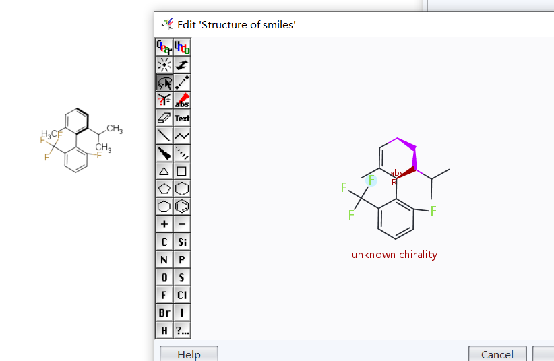Select the Eraser tool

coord(164,118)
